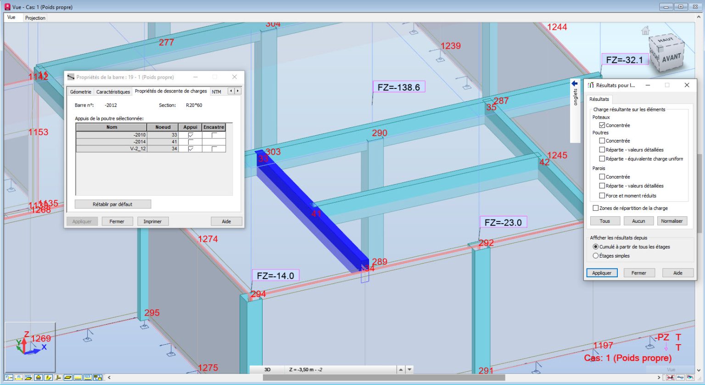Click the Rétablir par défaut button
This screenshot has width=705, height=385.
coord(112,204)
